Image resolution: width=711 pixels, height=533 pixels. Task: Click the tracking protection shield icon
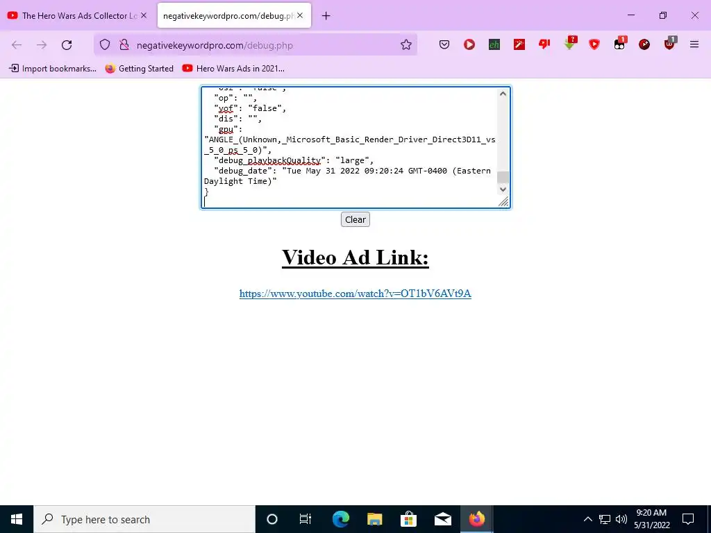[x=105, y=45]
